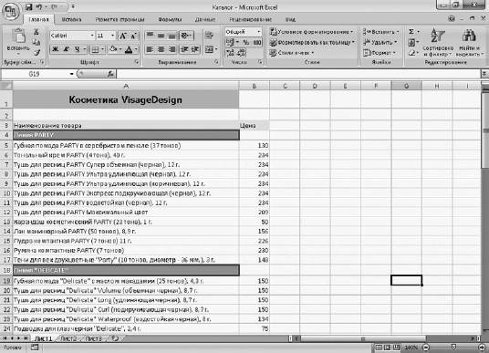Increase font size with the large A icon

click(123, 36)
